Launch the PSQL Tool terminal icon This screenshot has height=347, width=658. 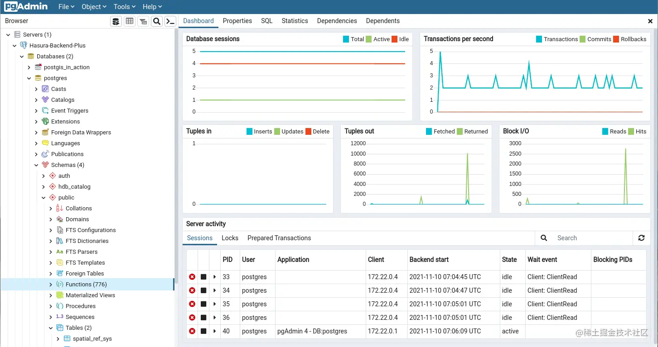[170, 21]
